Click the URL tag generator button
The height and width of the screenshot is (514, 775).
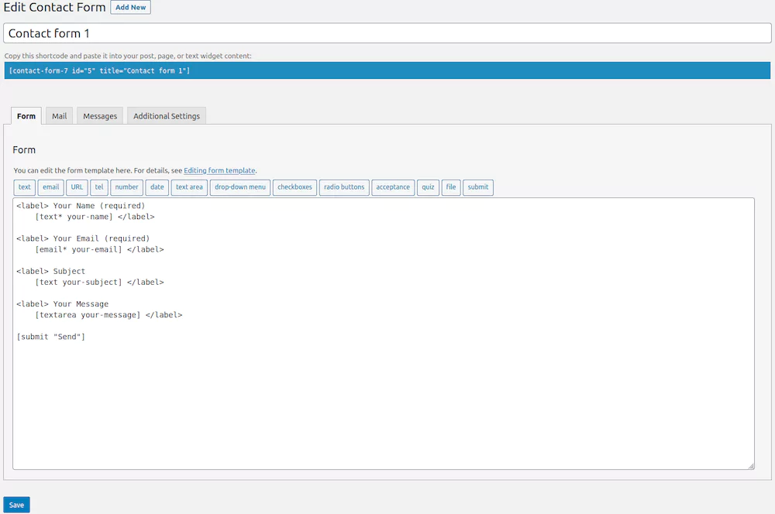(x=77, y=187)
